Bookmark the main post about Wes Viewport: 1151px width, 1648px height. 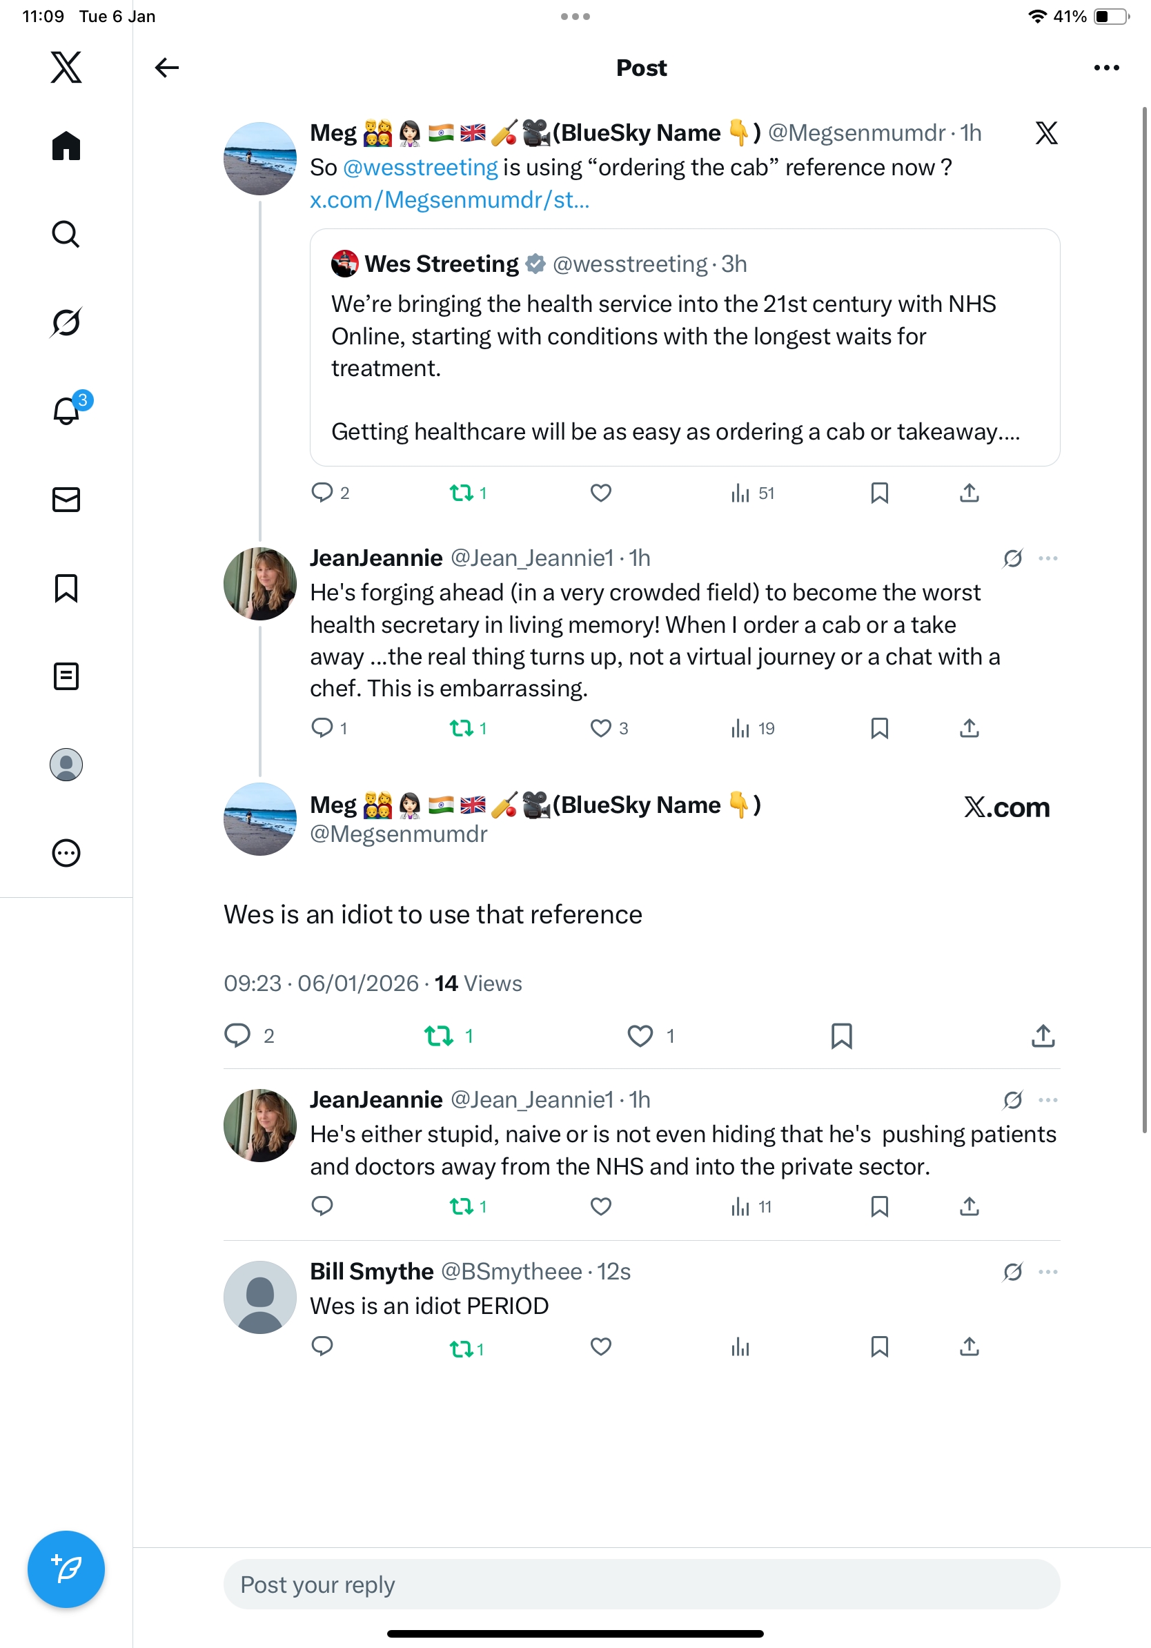[x=841, y=1036]
